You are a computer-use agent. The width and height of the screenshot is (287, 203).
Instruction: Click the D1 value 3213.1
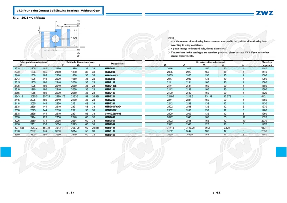(59, 128)
